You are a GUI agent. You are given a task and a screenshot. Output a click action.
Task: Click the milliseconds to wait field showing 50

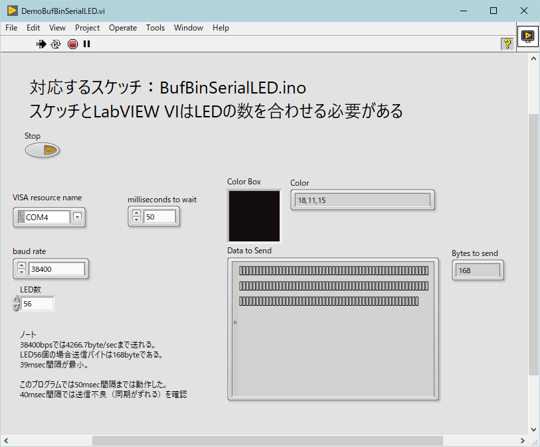(159, 217)
